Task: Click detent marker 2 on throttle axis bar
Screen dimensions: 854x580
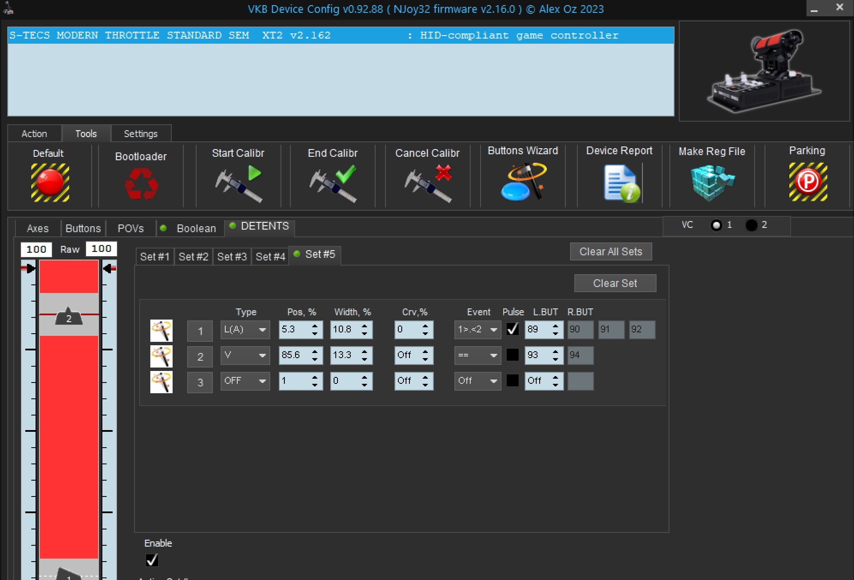Action: [x=69, y=317]
